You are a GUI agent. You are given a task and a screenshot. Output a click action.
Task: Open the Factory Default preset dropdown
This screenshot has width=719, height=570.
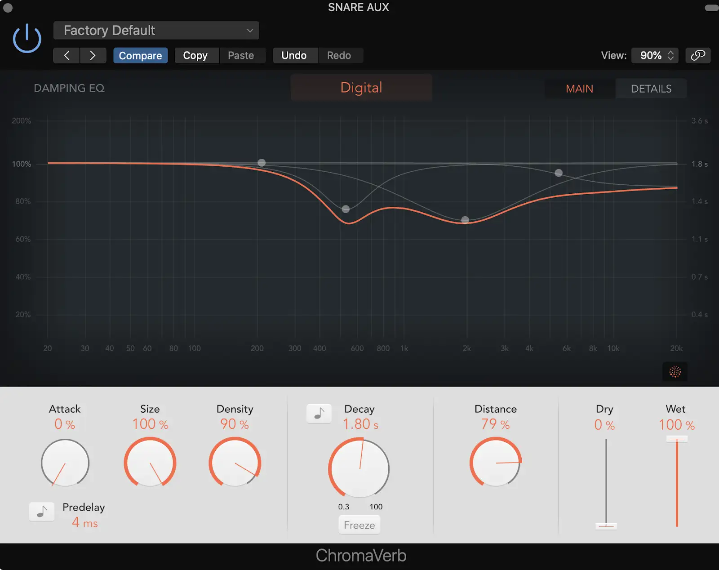point(156,31)
